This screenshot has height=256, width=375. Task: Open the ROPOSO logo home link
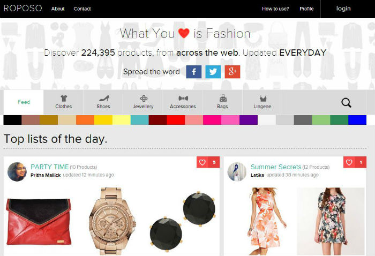pyautogui.click(x=23, y=9)
